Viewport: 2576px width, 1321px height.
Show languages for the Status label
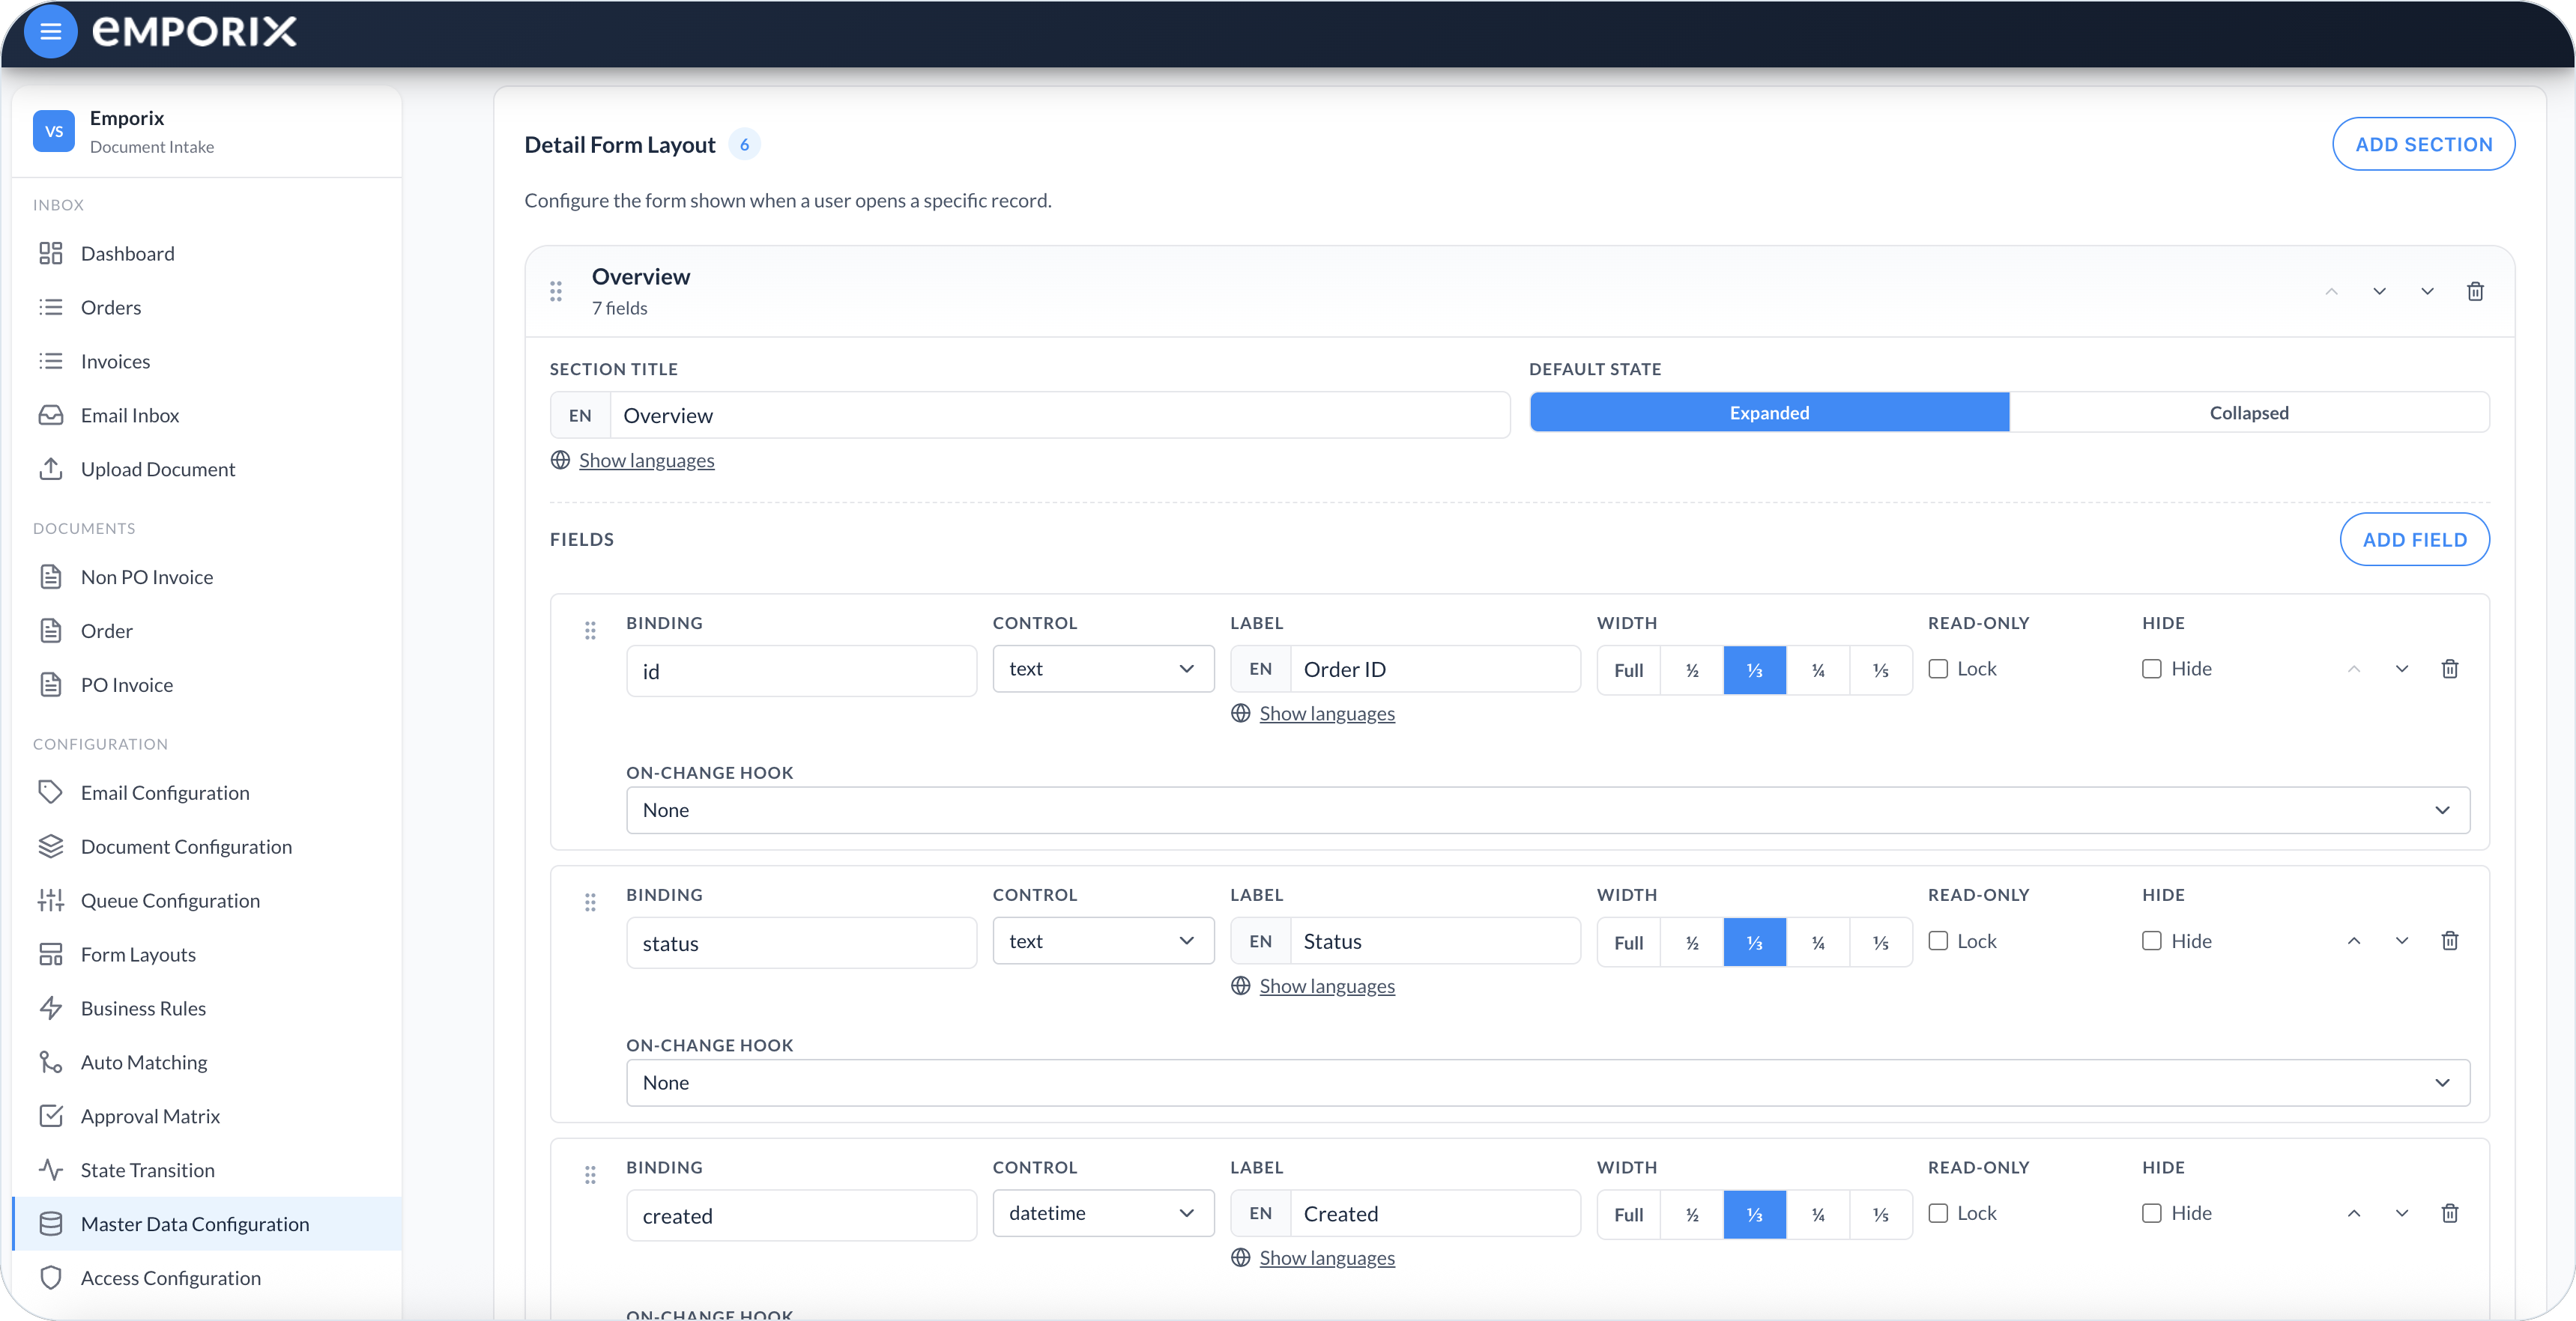tap(1327, 986)
